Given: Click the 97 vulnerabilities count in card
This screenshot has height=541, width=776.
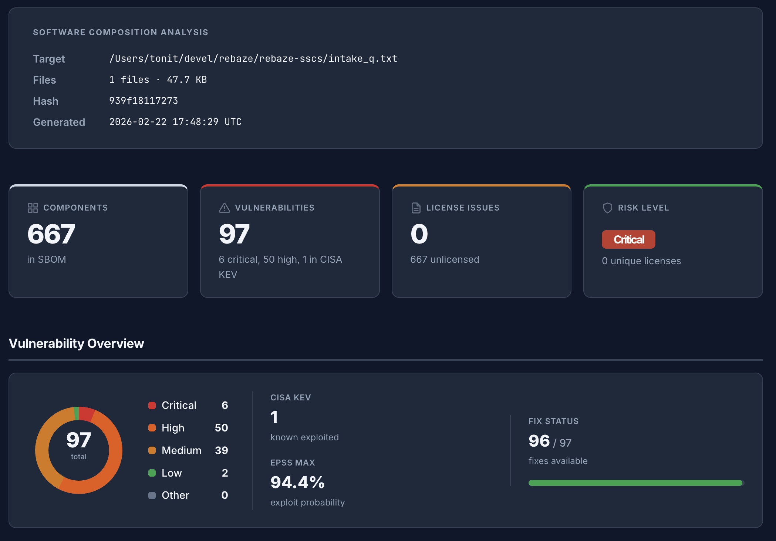Looking at the screenshot, I should click(235, 234).
